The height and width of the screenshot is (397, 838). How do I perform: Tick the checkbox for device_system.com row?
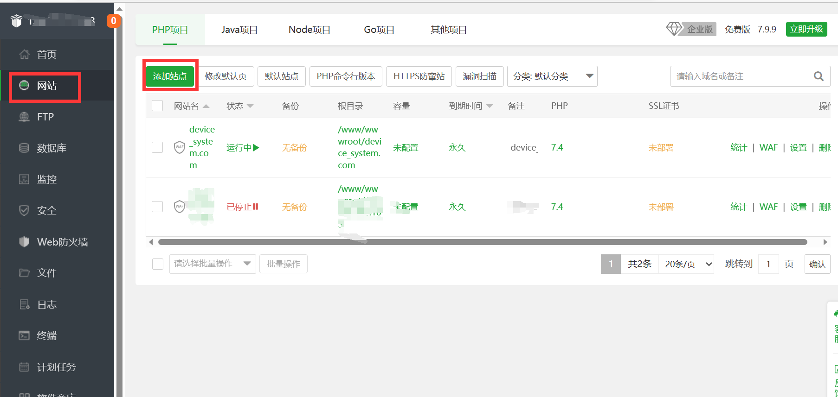pos(157,147)
